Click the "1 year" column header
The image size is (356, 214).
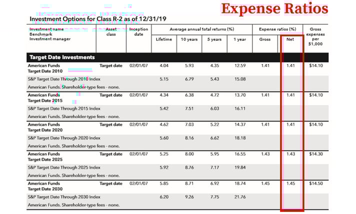pos(240,39)
